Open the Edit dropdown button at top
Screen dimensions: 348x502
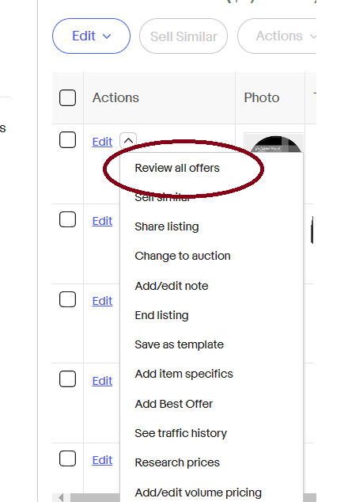click(91, 36)
